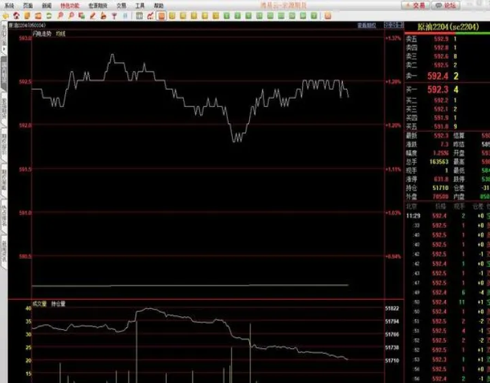Click the yellow star favorites icon

tap(5, 15)
